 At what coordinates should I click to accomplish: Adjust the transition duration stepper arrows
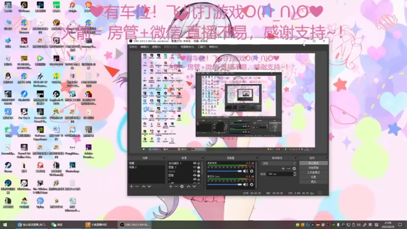(295, 174)
